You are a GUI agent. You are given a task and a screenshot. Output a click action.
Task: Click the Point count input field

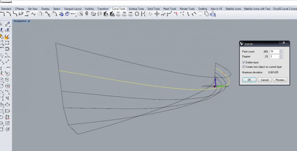(x=274, y=51)
